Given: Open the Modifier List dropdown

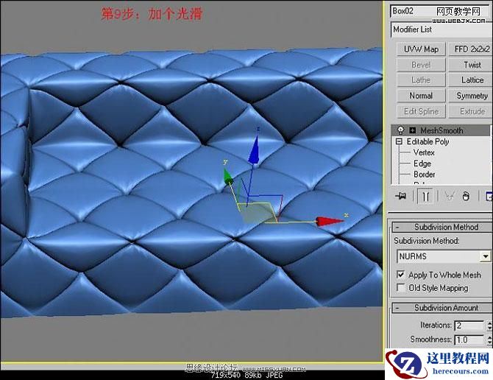Looking at the screenshot, I should click(x=441, y=29).
